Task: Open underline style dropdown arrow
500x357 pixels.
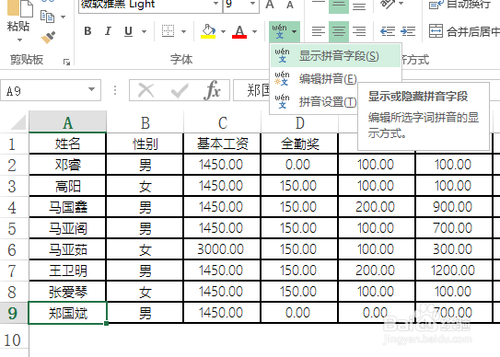Action: (145, 31)
